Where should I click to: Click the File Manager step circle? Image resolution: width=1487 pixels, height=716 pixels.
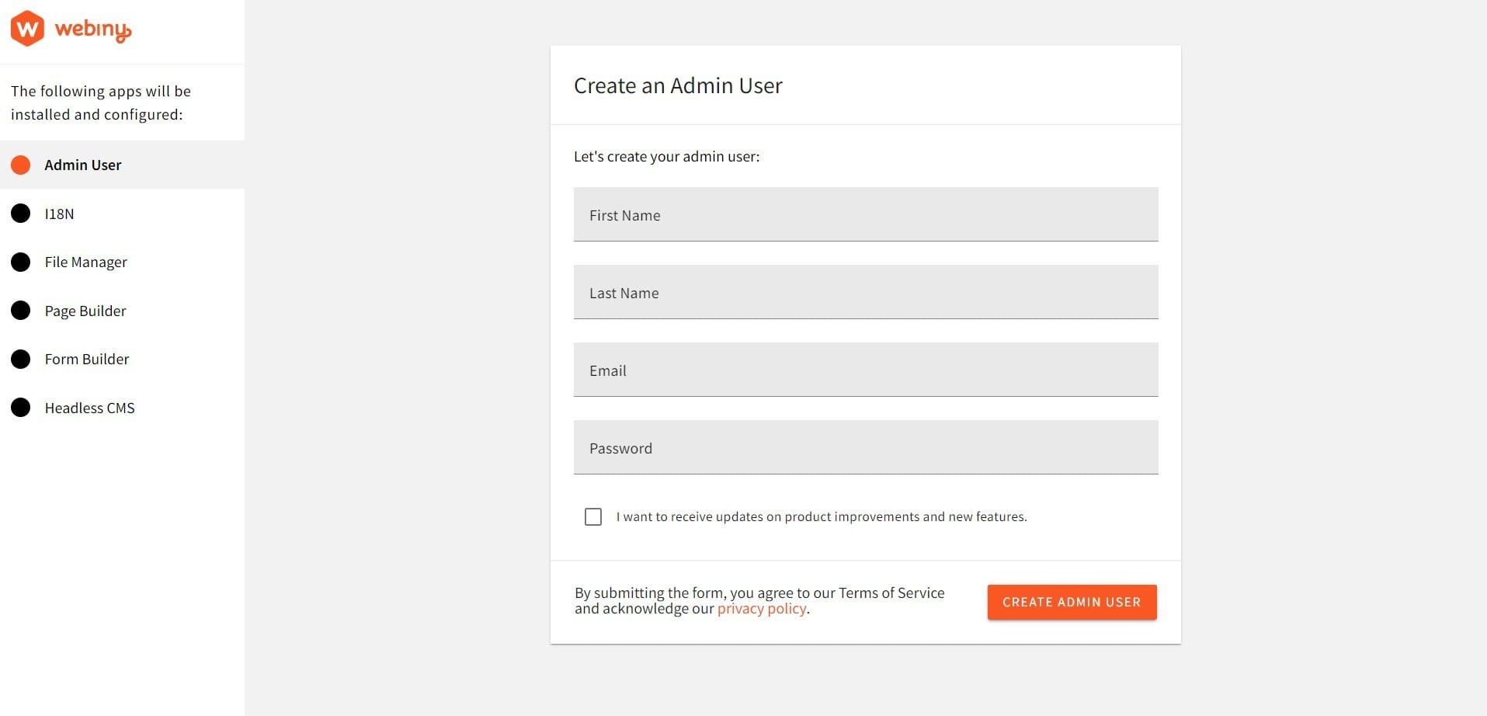tap(21, 262)
